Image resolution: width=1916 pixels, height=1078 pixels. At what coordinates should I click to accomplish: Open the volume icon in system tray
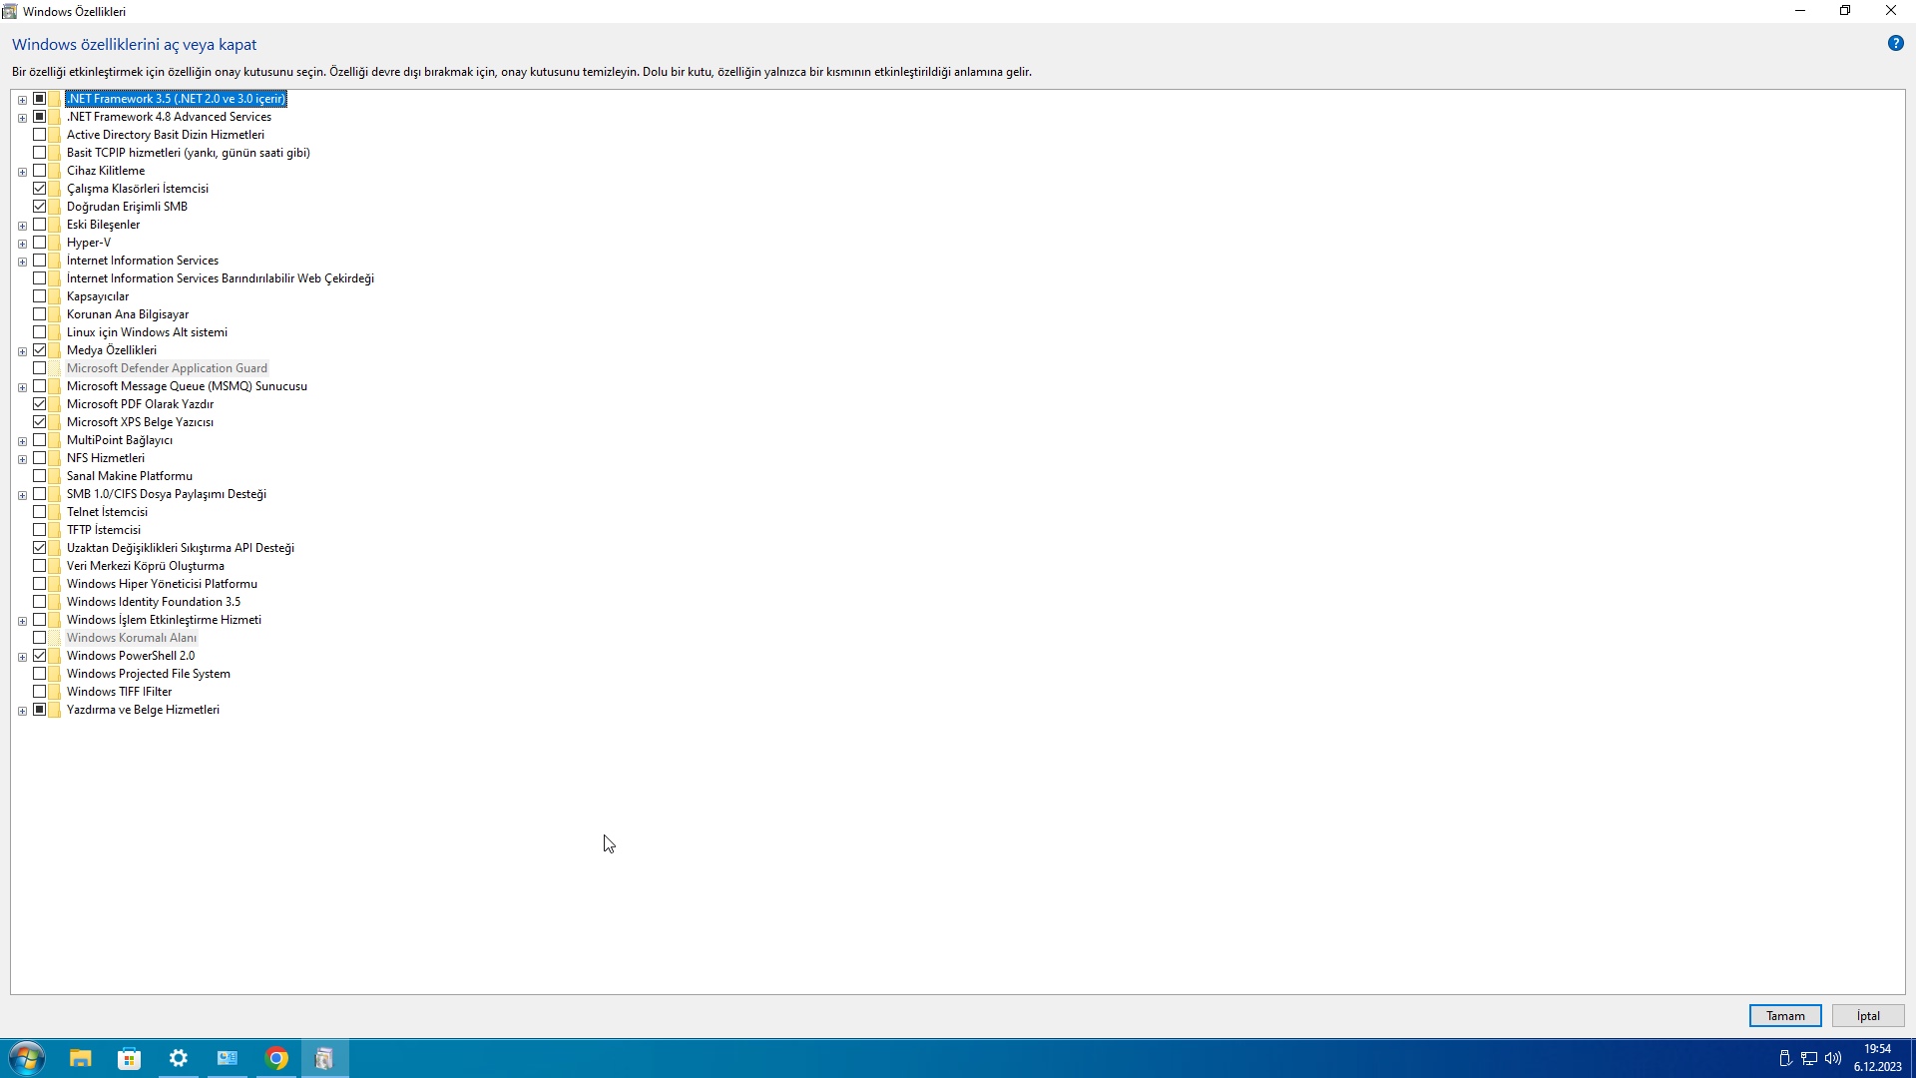pos(1833,1058)
